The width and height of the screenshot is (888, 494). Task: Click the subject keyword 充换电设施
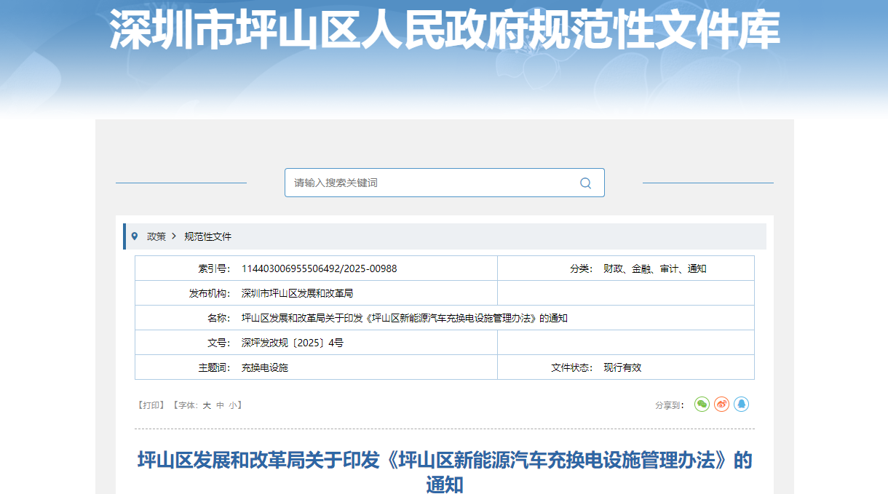pos(265,367)
